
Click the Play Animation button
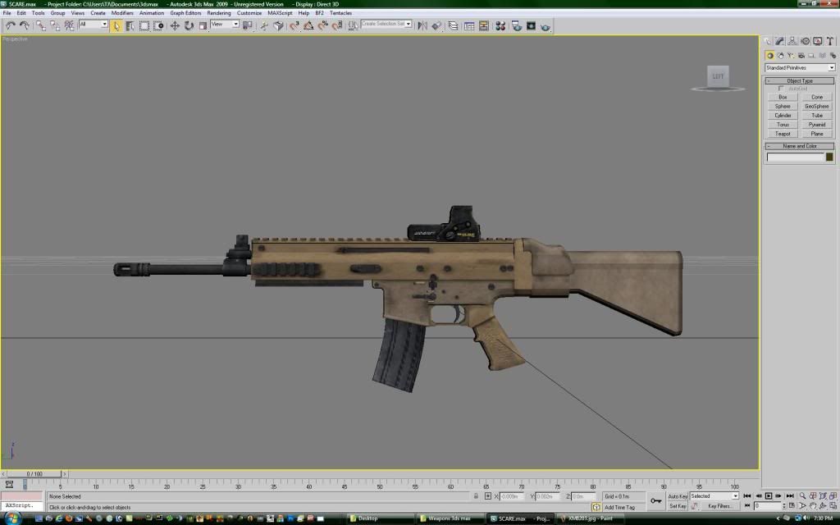coord(768,495)
